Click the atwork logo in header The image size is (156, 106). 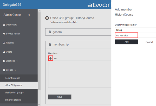click(99, 5)
